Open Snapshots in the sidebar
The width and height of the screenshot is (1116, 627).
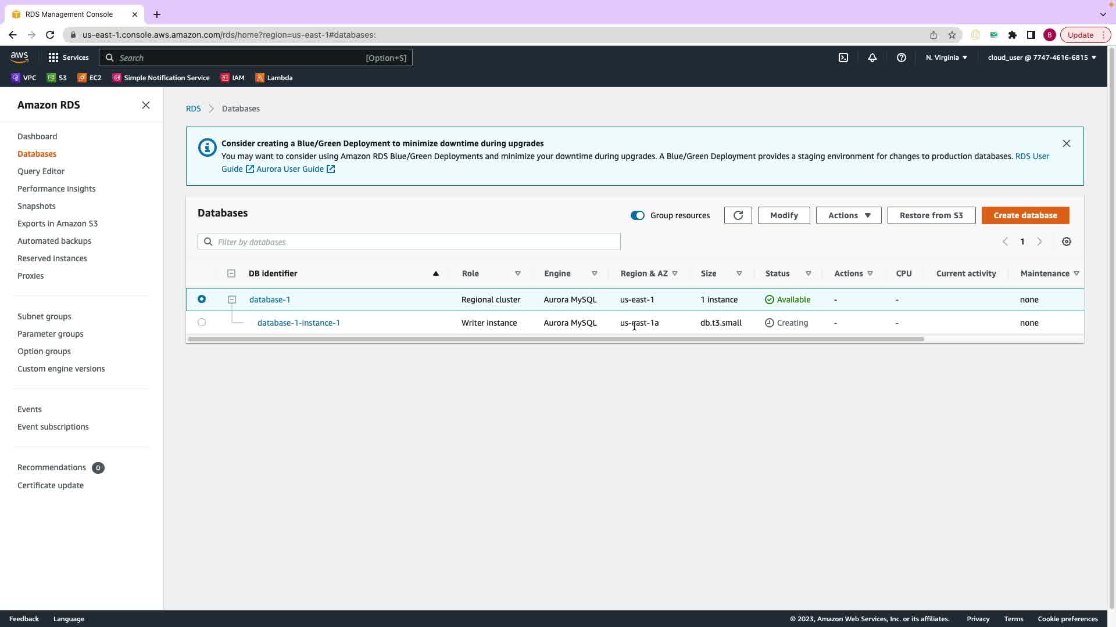[37, 206]
